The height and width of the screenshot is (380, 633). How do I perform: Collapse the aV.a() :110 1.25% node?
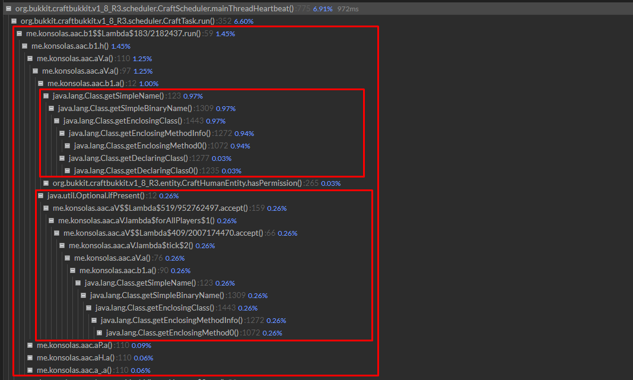30,59
